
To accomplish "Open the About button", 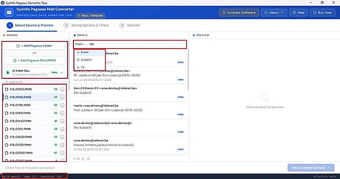I will [x=274, y=13].
